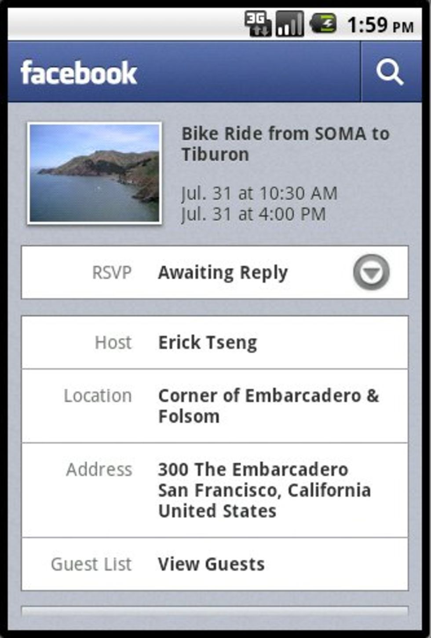Tap View Guests link
Viewport: 431px width, 638px height.
point(212,564)
